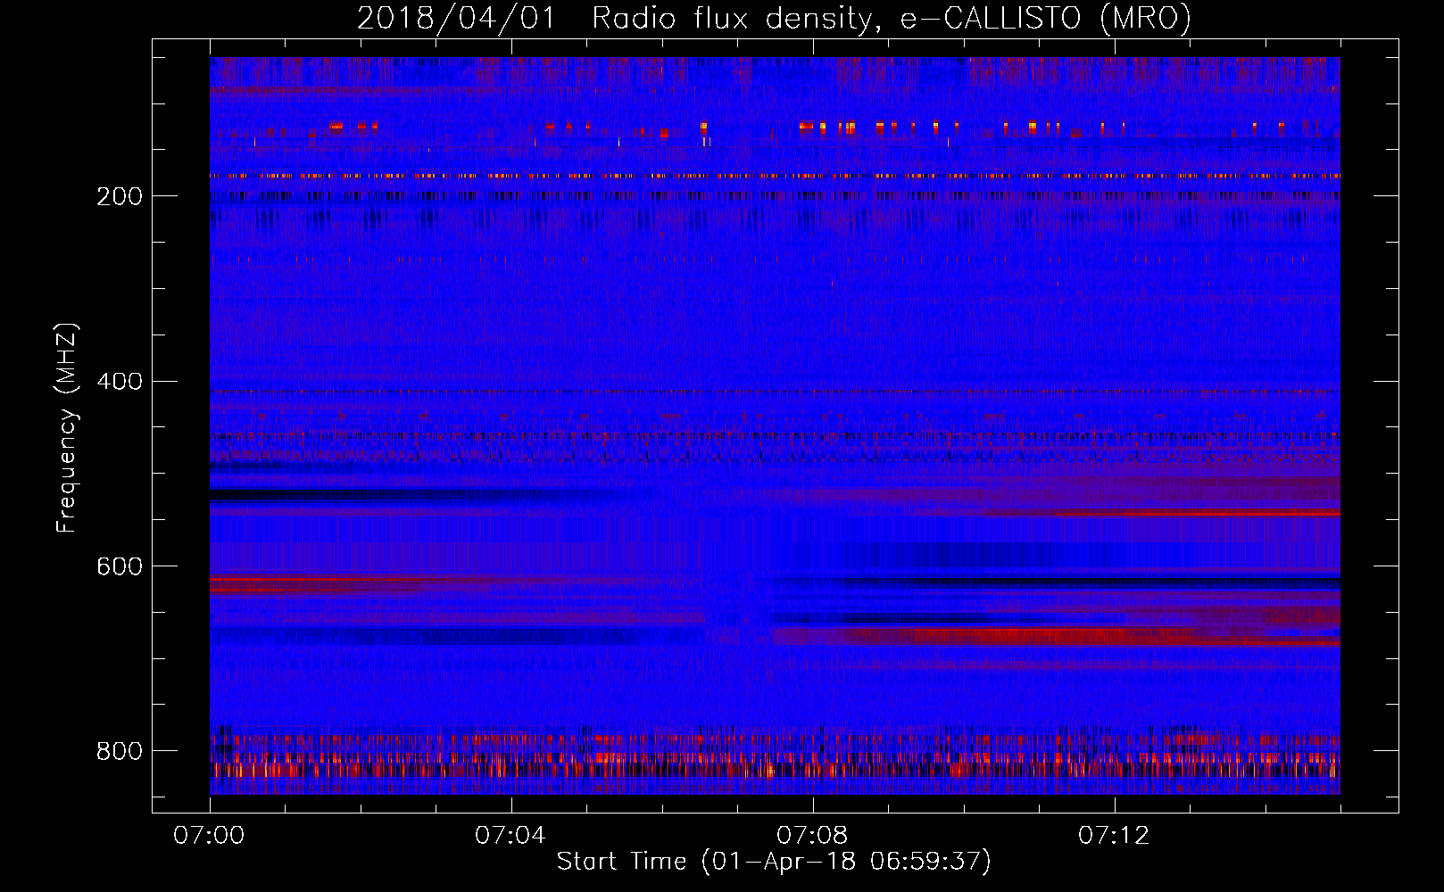Select the 07:08 time tick label
1444x892 pixels.
(812, 835)
